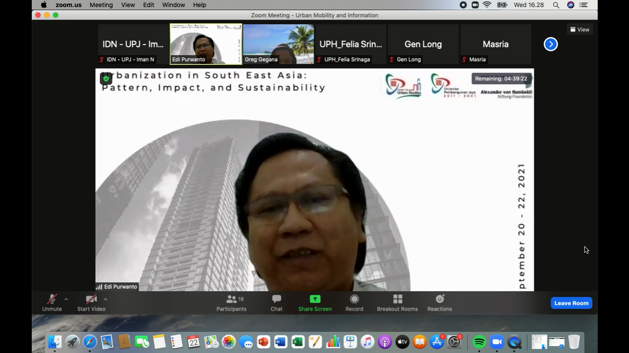Click the camera status icon in menu bar
Viewport: 629px width, 353px height.
click(475, 5)
